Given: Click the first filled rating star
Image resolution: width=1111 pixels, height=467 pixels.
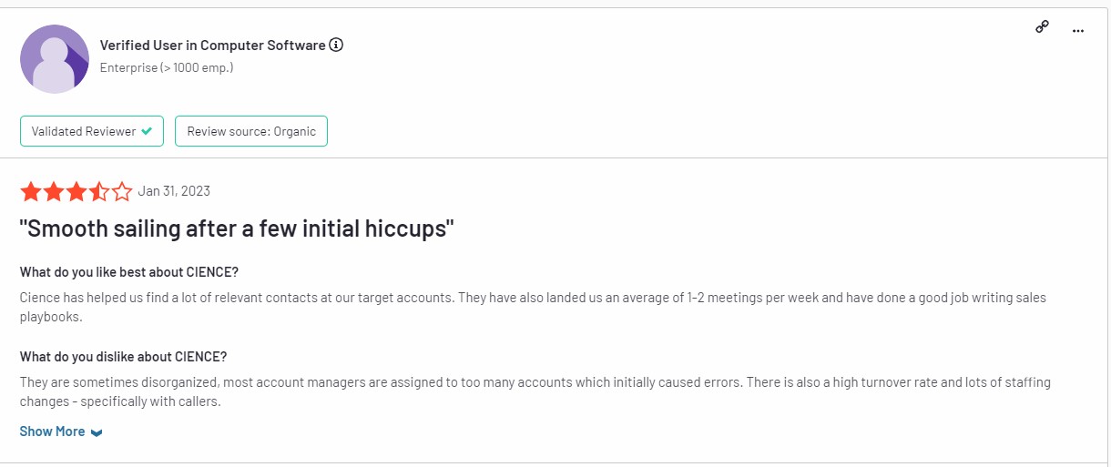Looking at the screenshot, I should [31, 191].
